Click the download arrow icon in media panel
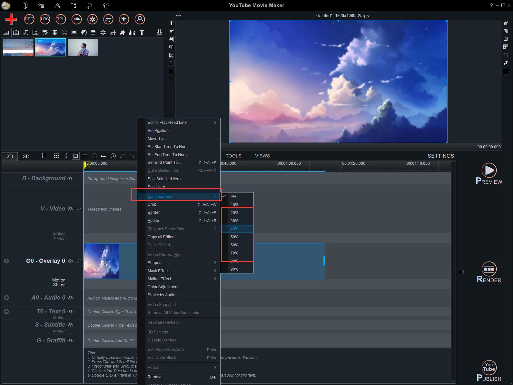 pos(159,32)
